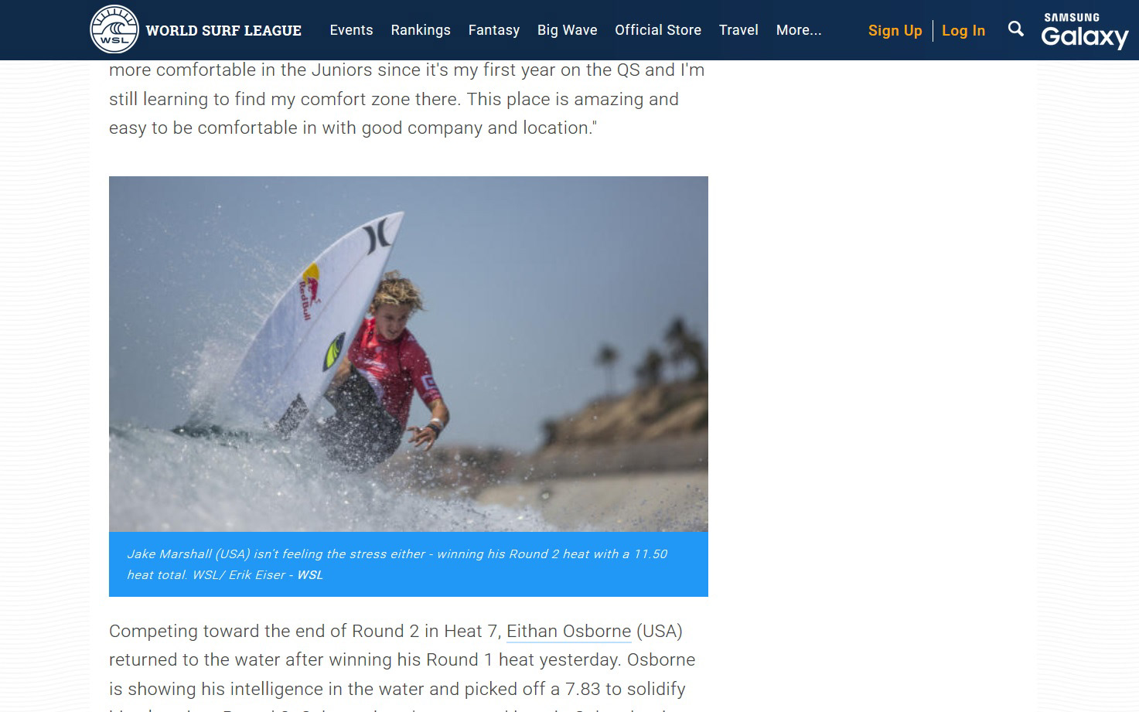The height and width of the screenshot is (712, 1139).
Task: Click the bold WSL credit in the caption
Action: click(x=310, y=574)
